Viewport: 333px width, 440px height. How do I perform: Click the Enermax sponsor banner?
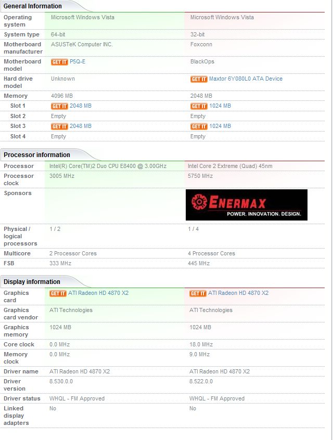click(x=247, y=205)
